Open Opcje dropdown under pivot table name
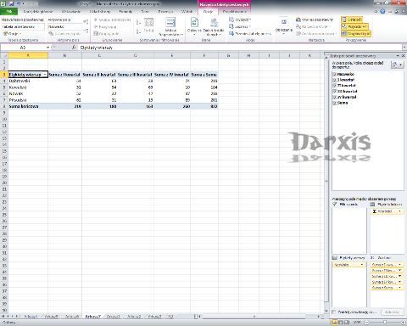Image resolution: width=407 pixels, height=326 pixels. pyautogui.click(x=12, y=33)
